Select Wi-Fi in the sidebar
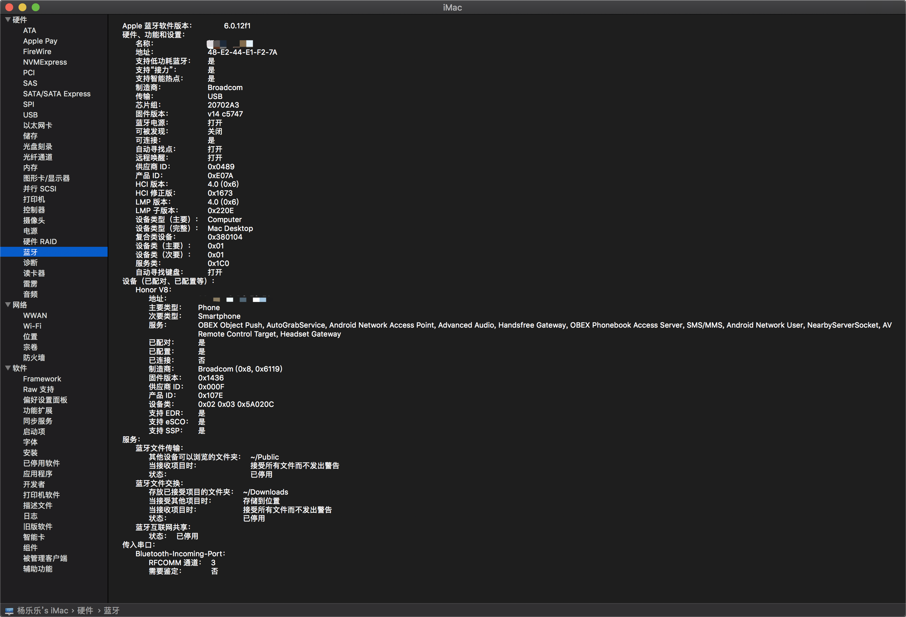Screen dimensions: 906x617 (32, 326)
